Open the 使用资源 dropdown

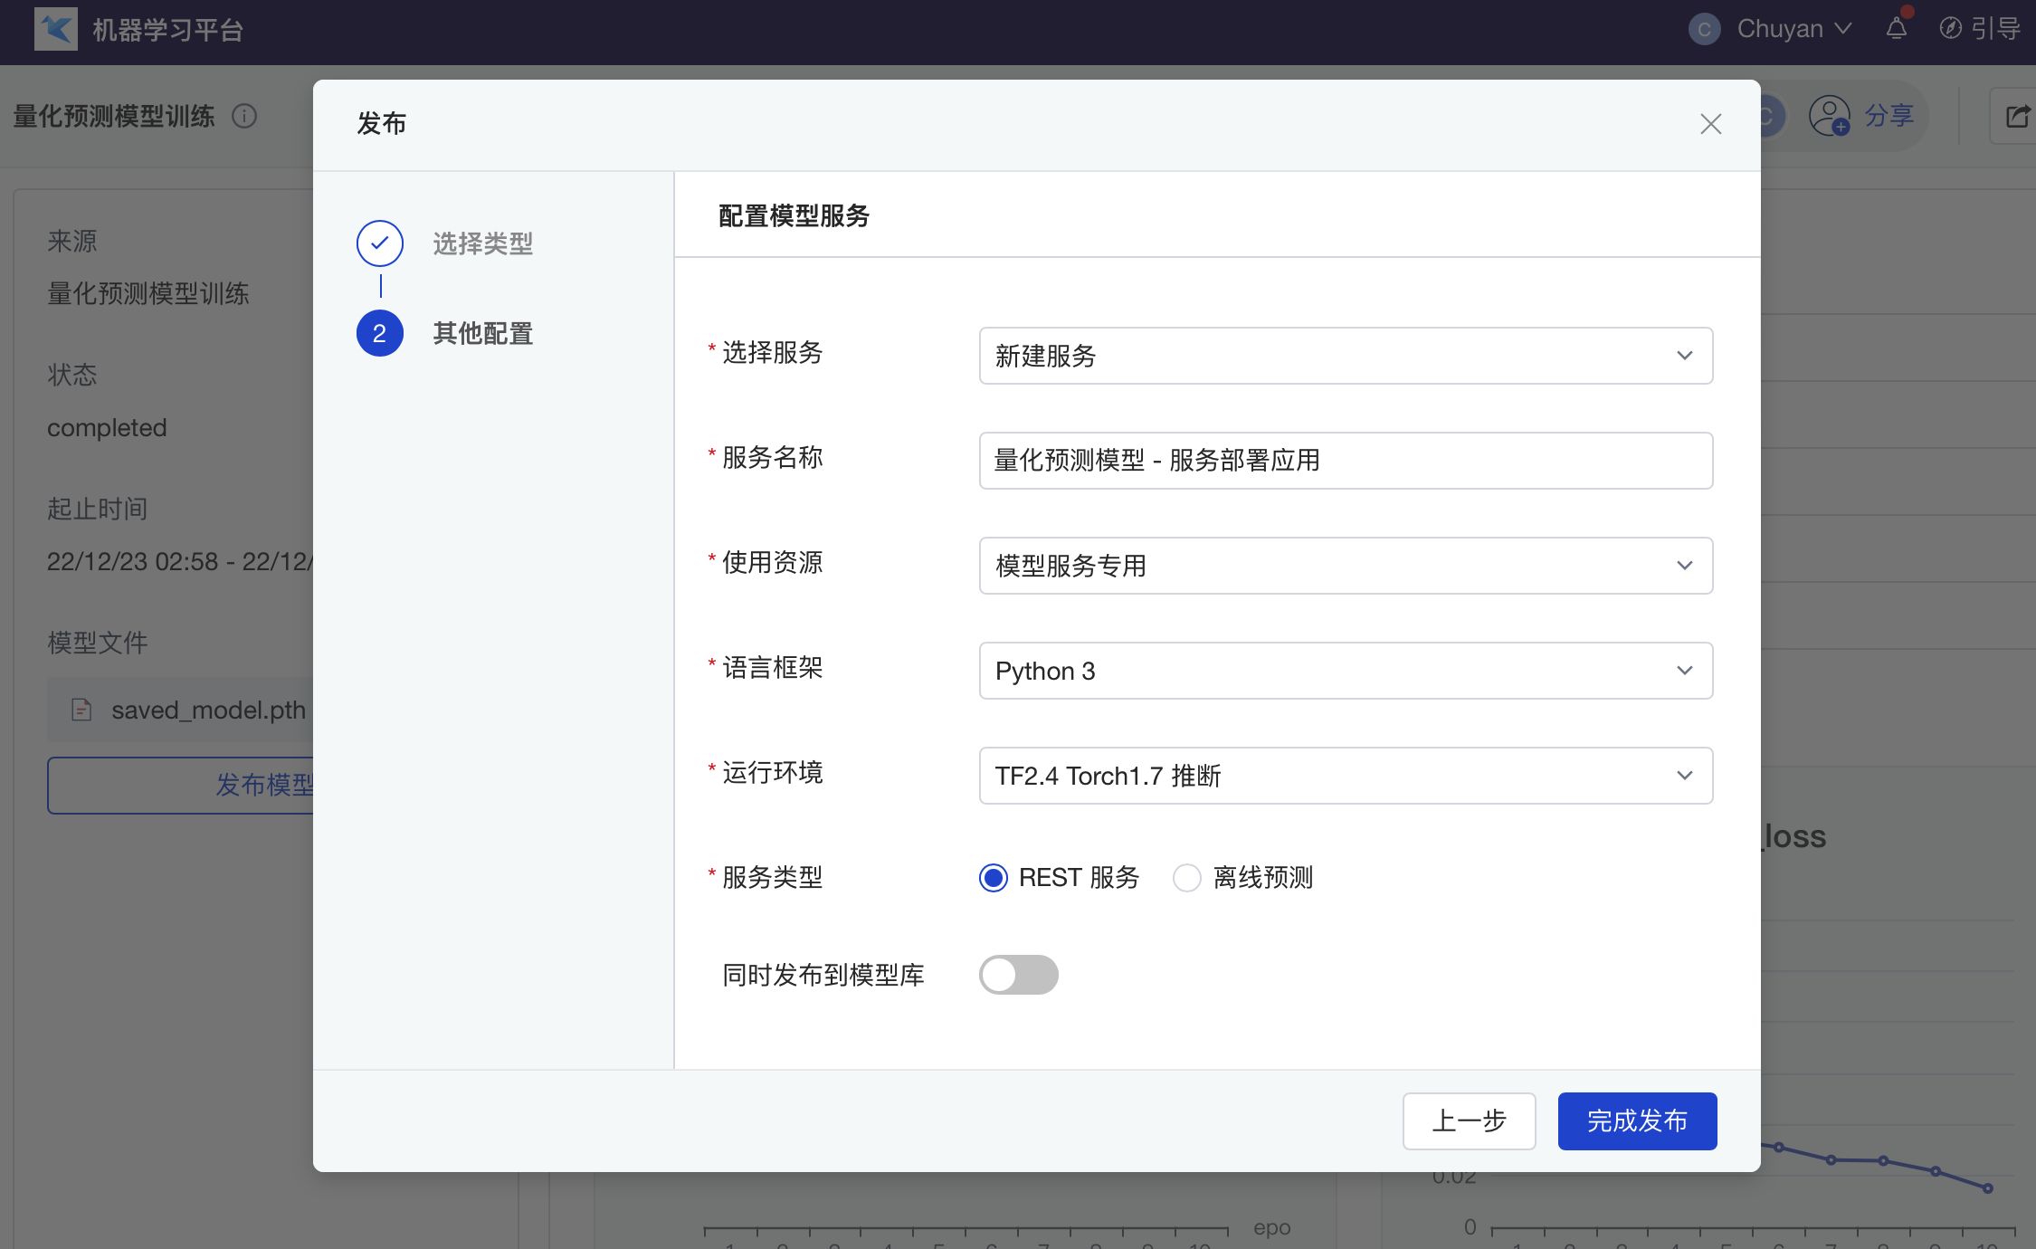(1346, 566)
